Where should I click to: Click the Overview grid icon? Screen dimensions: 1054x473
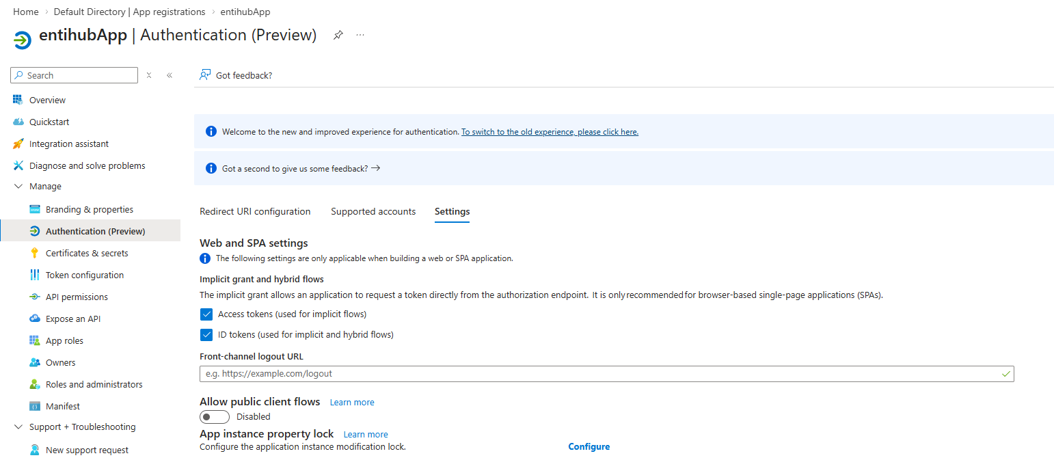click(18, 100)
